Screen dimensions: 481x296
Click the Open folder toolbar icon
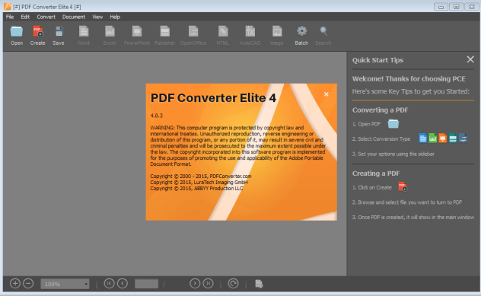[17, 32]
